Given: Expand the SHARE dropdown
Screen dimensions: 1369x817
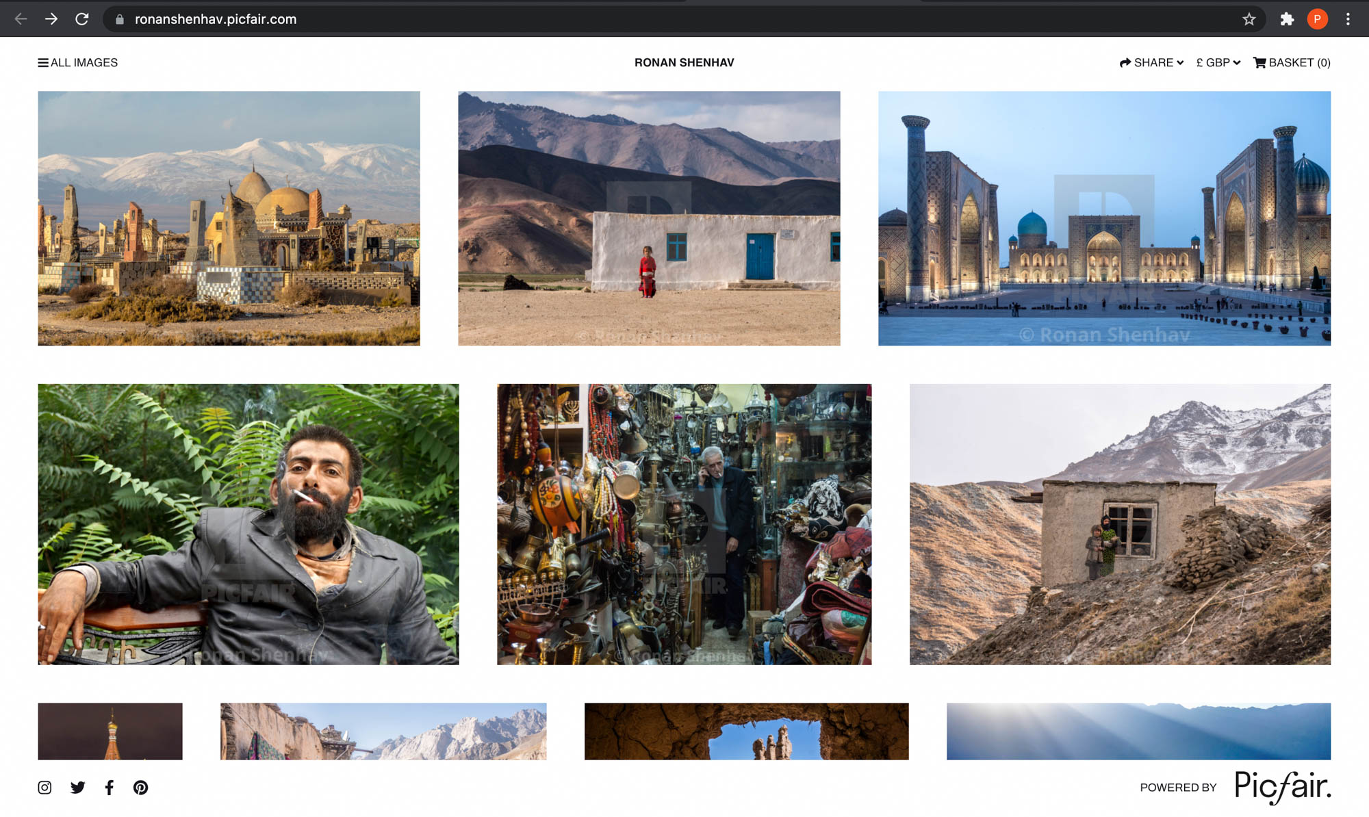Looking at the screenshot, I should (1157, 62).
